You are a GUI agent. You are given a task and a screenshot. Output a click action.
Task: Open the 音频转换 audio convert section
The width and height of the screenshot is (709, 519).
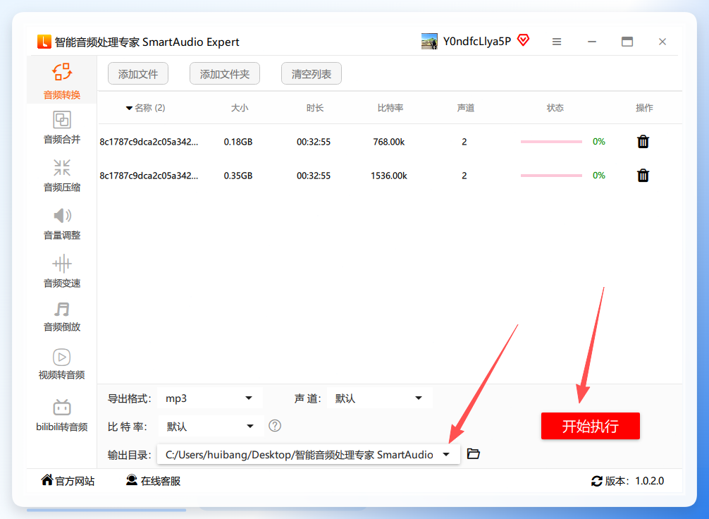tap(62, 82)
